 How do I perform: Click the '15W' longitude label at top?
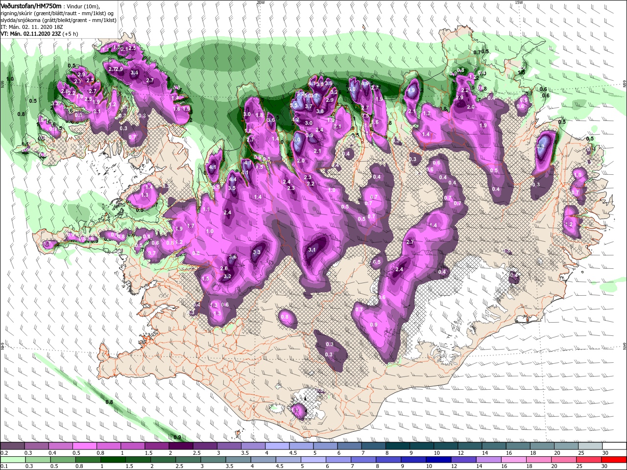519,2
